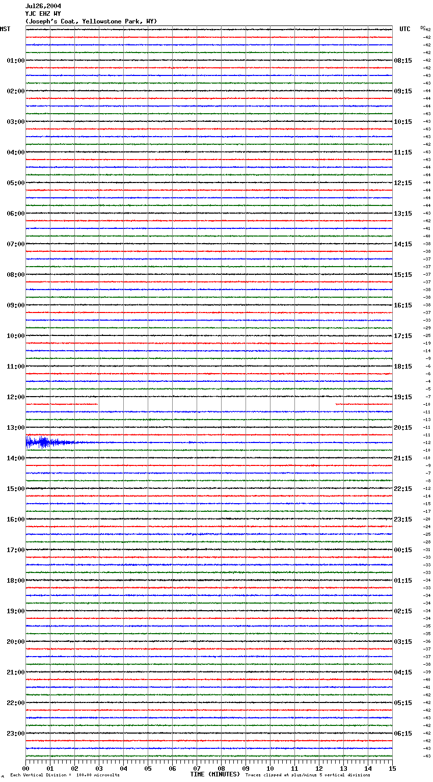433x782 pixels.
Task: Select the 16:00 MST time label
Action: coord(16,519)
